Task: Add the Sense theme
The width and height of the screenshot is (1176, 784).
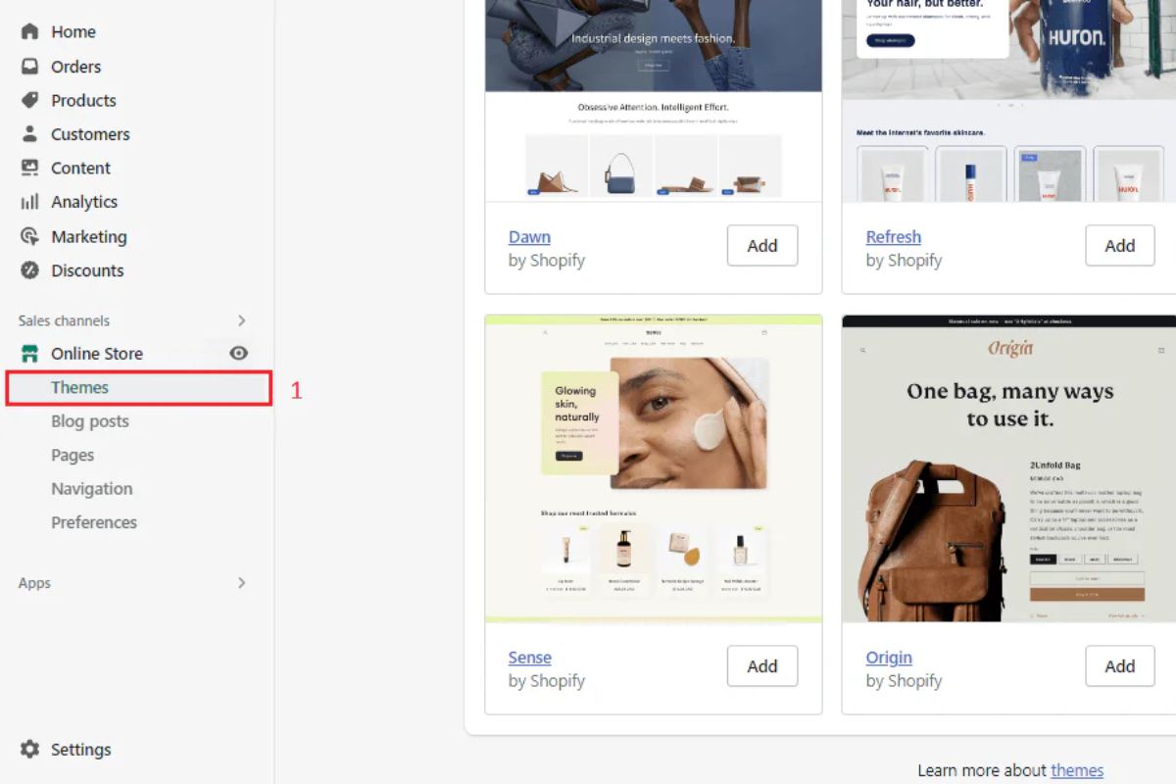Action: click(762, 666)
